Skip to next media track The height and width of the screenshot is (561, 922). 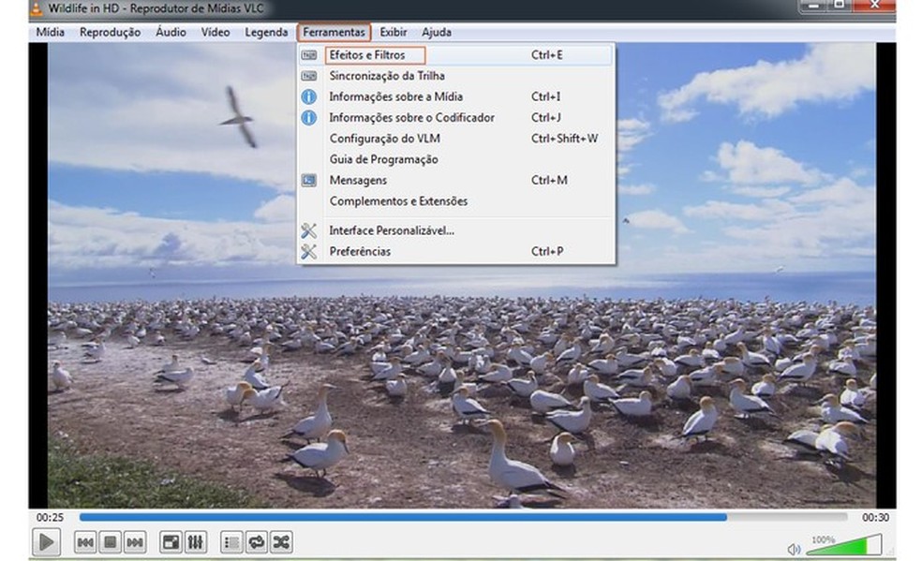(x=134, y=541)
